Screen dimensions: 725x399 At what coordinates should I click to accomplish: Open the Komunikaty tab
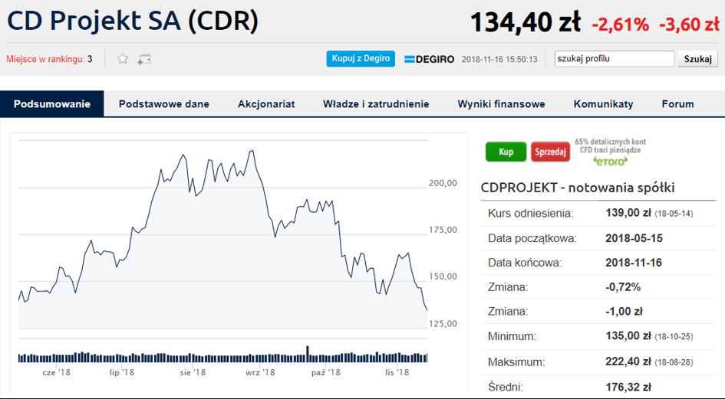pos(603,104)
